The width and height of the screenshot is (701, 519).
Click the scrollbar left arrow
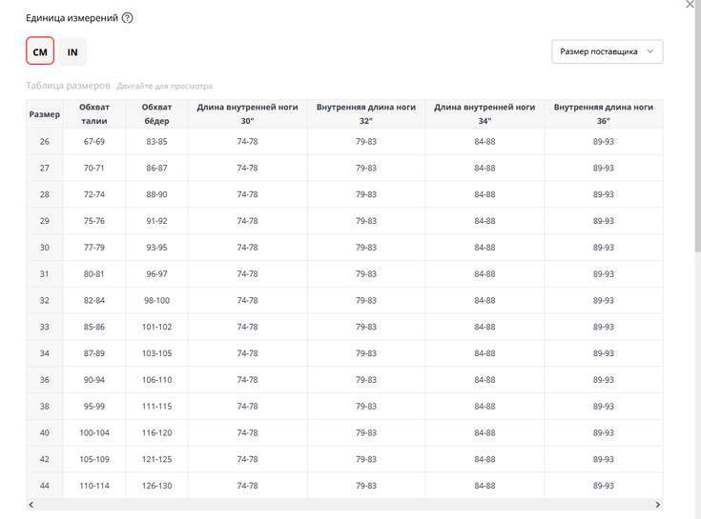point(31,504)
